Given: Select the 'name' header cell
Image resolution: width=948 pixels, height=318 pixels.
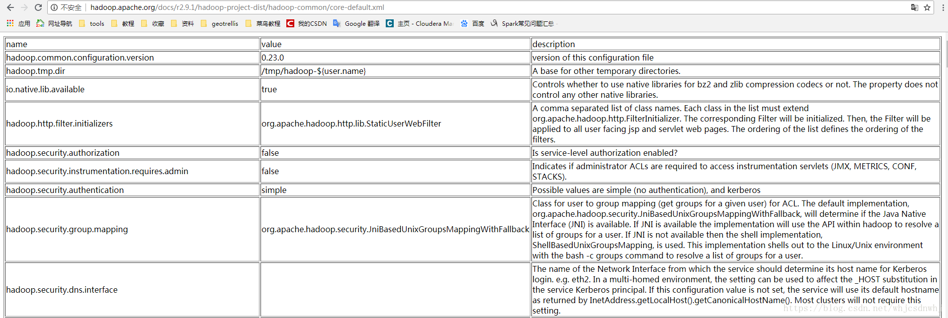Looking at the screenshot, I should click(x=132, y=44).
